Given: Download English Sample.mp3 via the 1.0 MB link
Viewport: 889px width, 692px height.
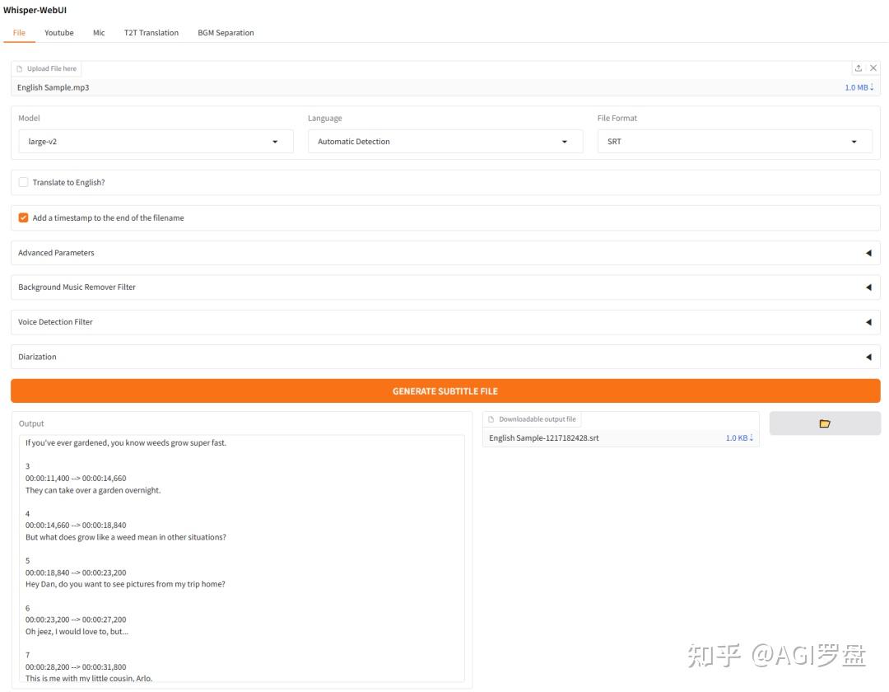Looking at the screenshot, I should [859, 87].
